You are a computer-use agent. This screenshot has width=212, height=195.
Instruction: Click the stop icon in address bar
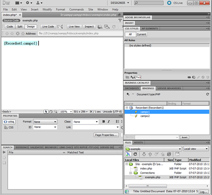[17, 33]
